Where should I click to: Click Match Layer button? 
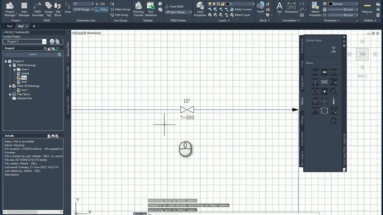click(x=240, y=15)
